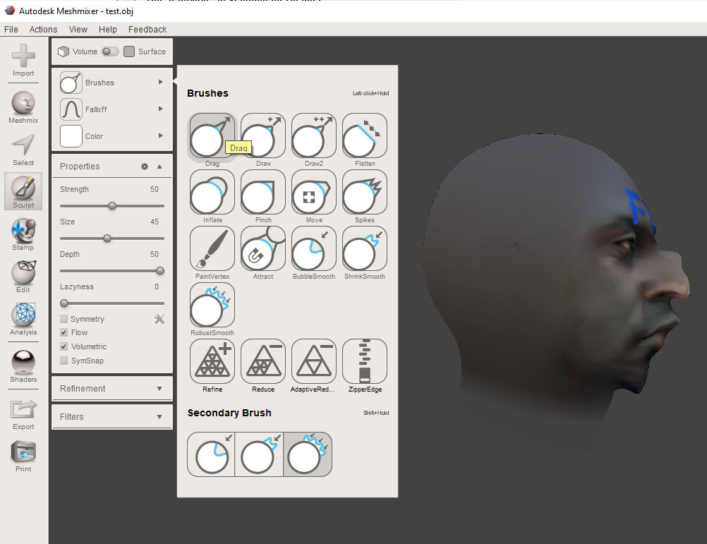Pick the PaintVertex brush
707x544 pixels.
pos(212,248)
